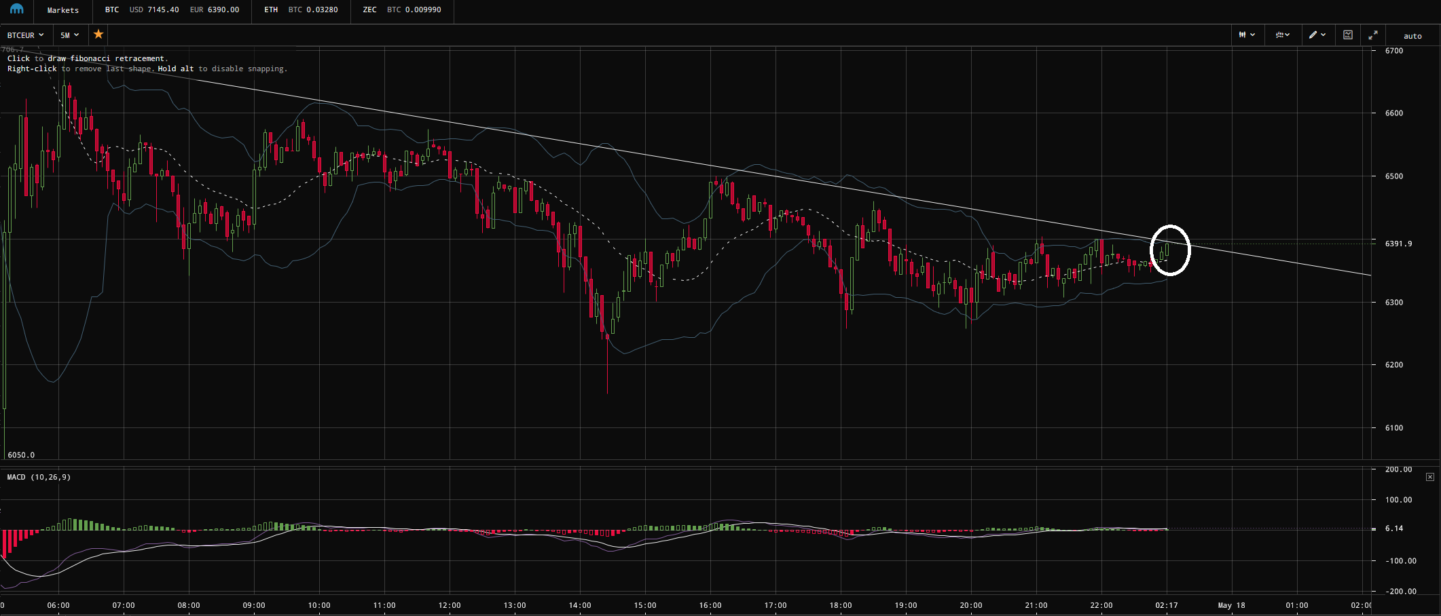The width and height of the screenshot is (1441, 616).
Task: Click the Kraken logo icon
Action: 16,9
